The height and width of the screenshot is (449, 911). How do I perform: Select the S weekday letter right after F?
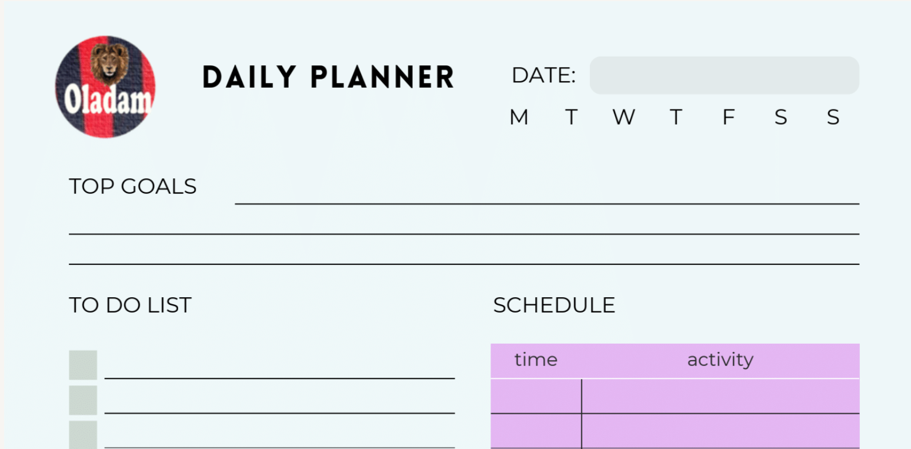click(x=780, y=118)
